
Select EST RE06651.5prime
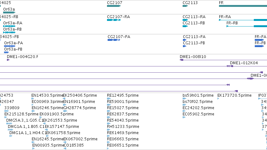tap(108, 148)
